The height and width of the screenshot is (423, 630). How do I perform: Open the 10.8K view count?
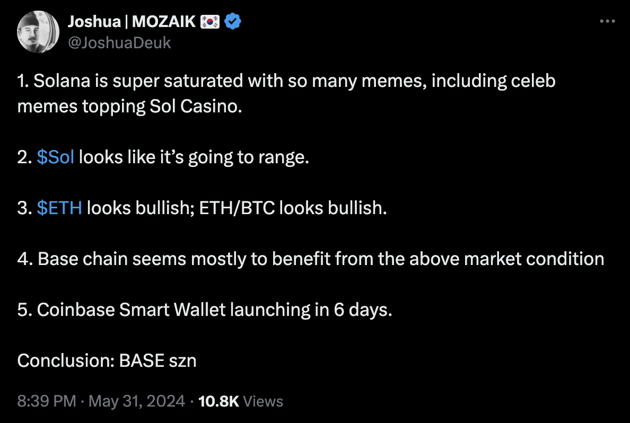click(218, 401)
